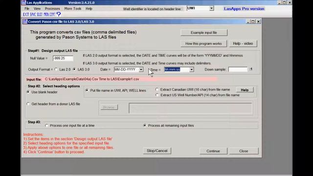Click the Example input file button
313x176 pixels.
(203, 33)
